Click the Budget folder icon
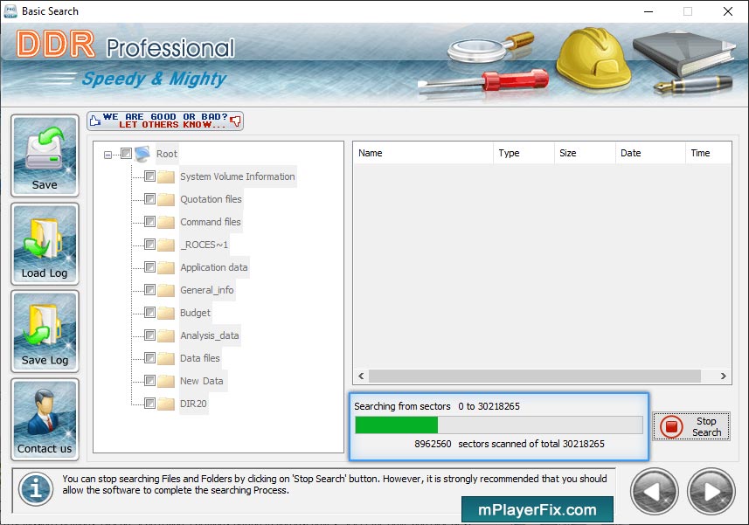The width and height of the screenshot is (749, 525). click(166, 313)
